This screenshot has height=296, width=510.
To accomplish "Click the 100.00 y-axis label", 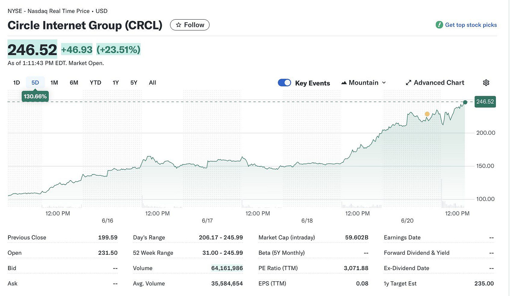I will tap(486, 199).
